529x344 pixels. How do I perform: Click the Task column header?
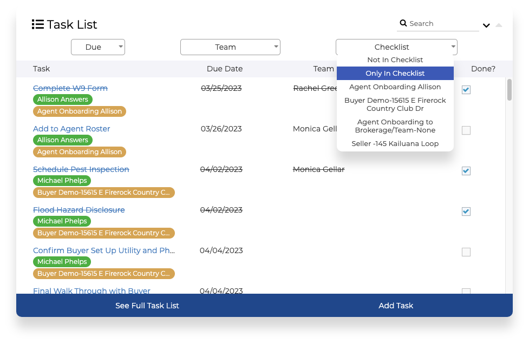pos(41,69)
